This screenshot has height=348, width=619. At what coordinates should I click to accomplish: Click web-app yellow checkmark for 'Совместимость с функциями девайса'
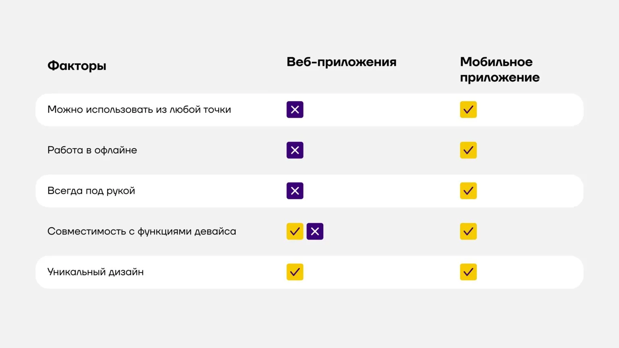(295, 232)
